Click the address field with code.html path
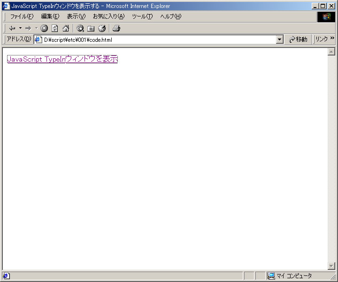The image size is (338, 282). click(159, 39)
